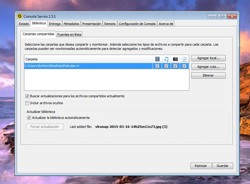The width and height of the screenshot is (250, 184).
Task: Click the metadata document column header icon
Action: 184,59
